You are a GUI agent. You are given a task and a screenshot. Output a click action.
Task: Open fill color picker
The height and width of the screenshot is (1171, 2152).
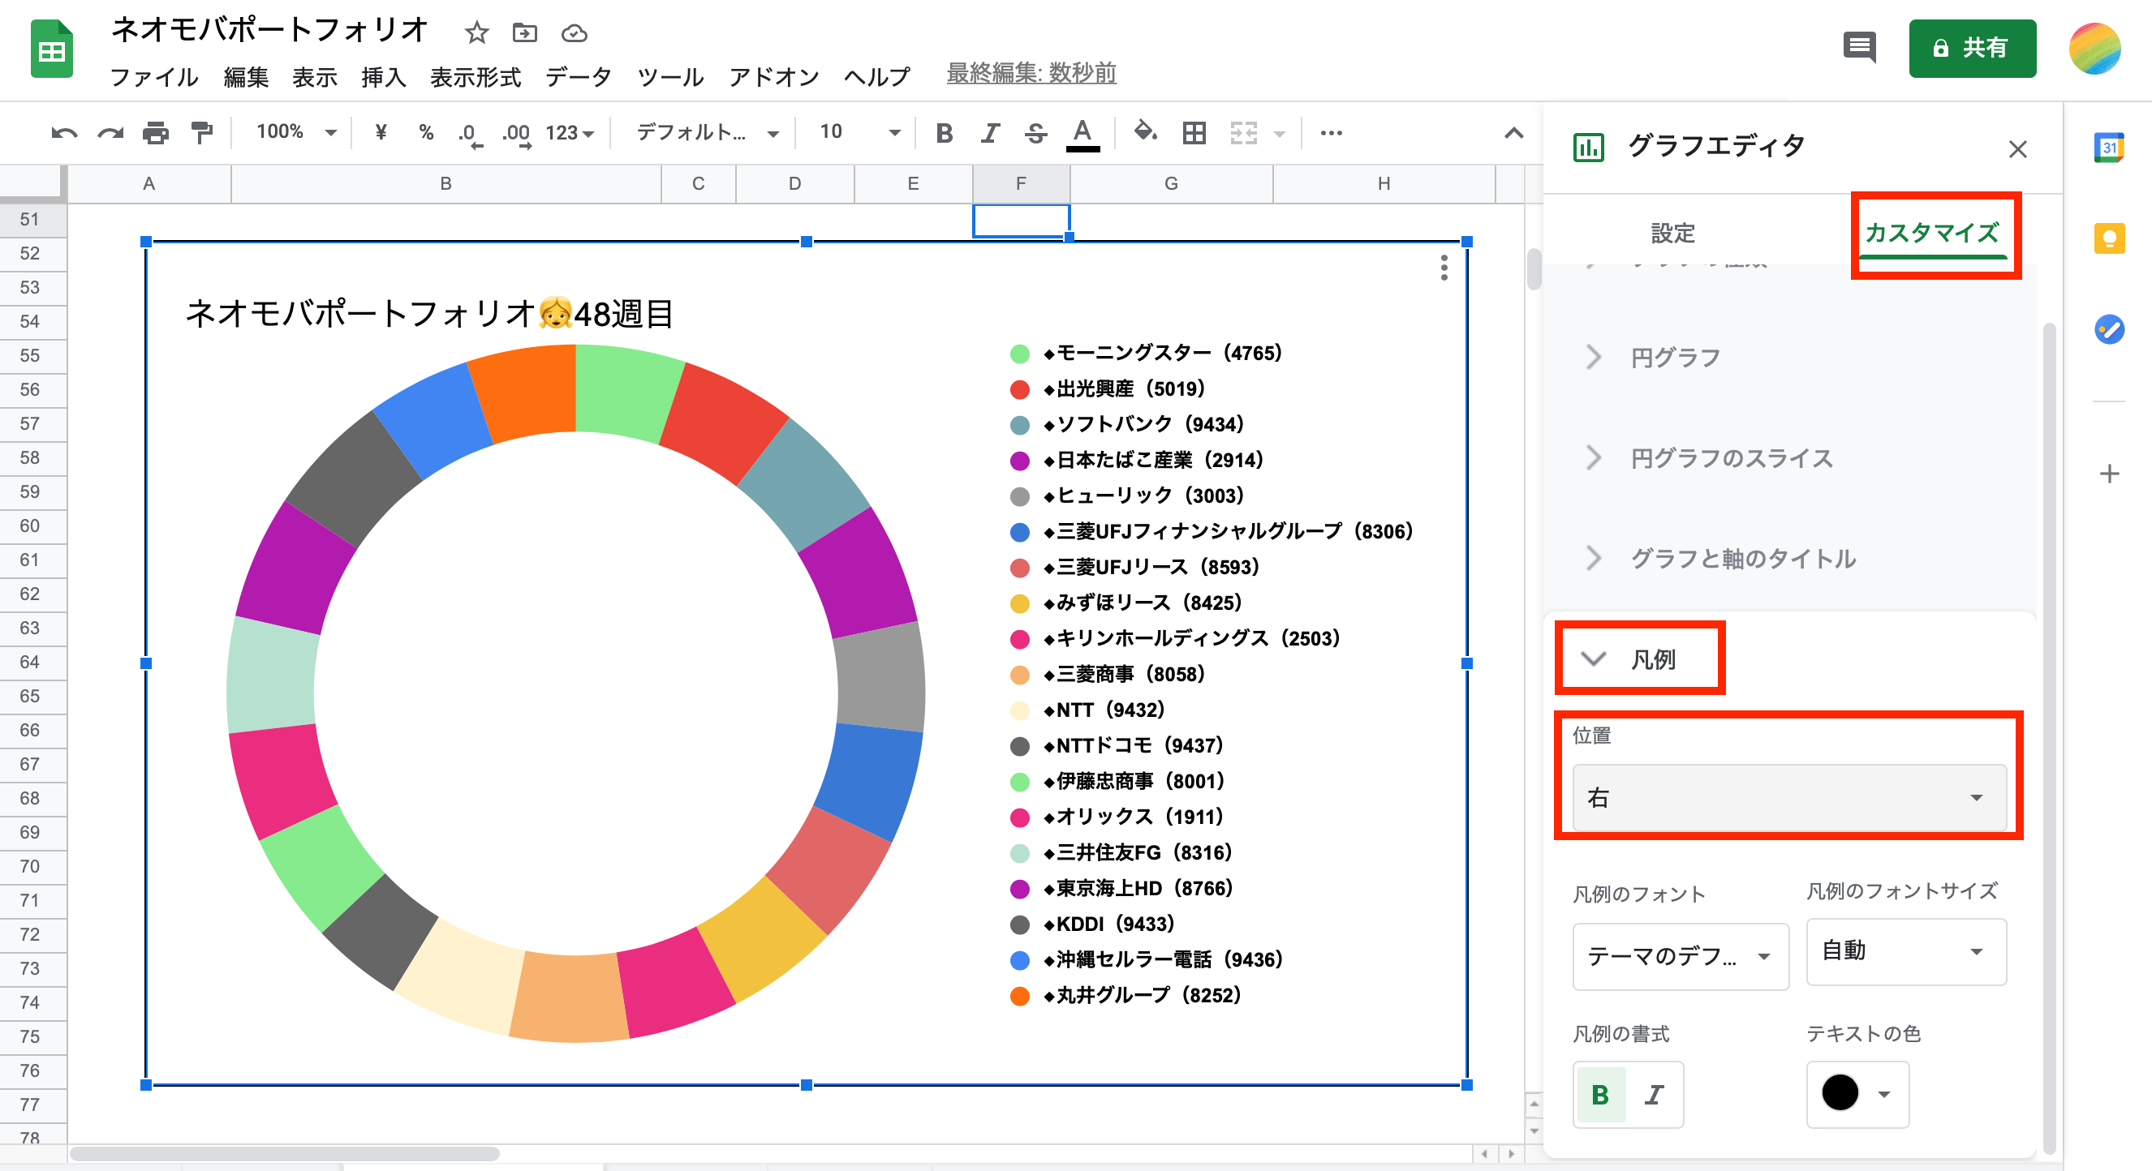click(1145, 132)
